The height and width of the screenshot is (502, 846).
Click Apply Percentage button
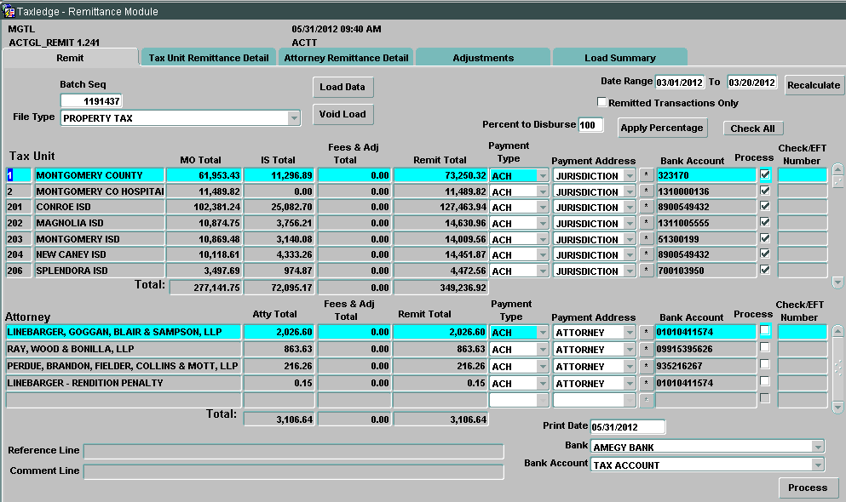662,128
